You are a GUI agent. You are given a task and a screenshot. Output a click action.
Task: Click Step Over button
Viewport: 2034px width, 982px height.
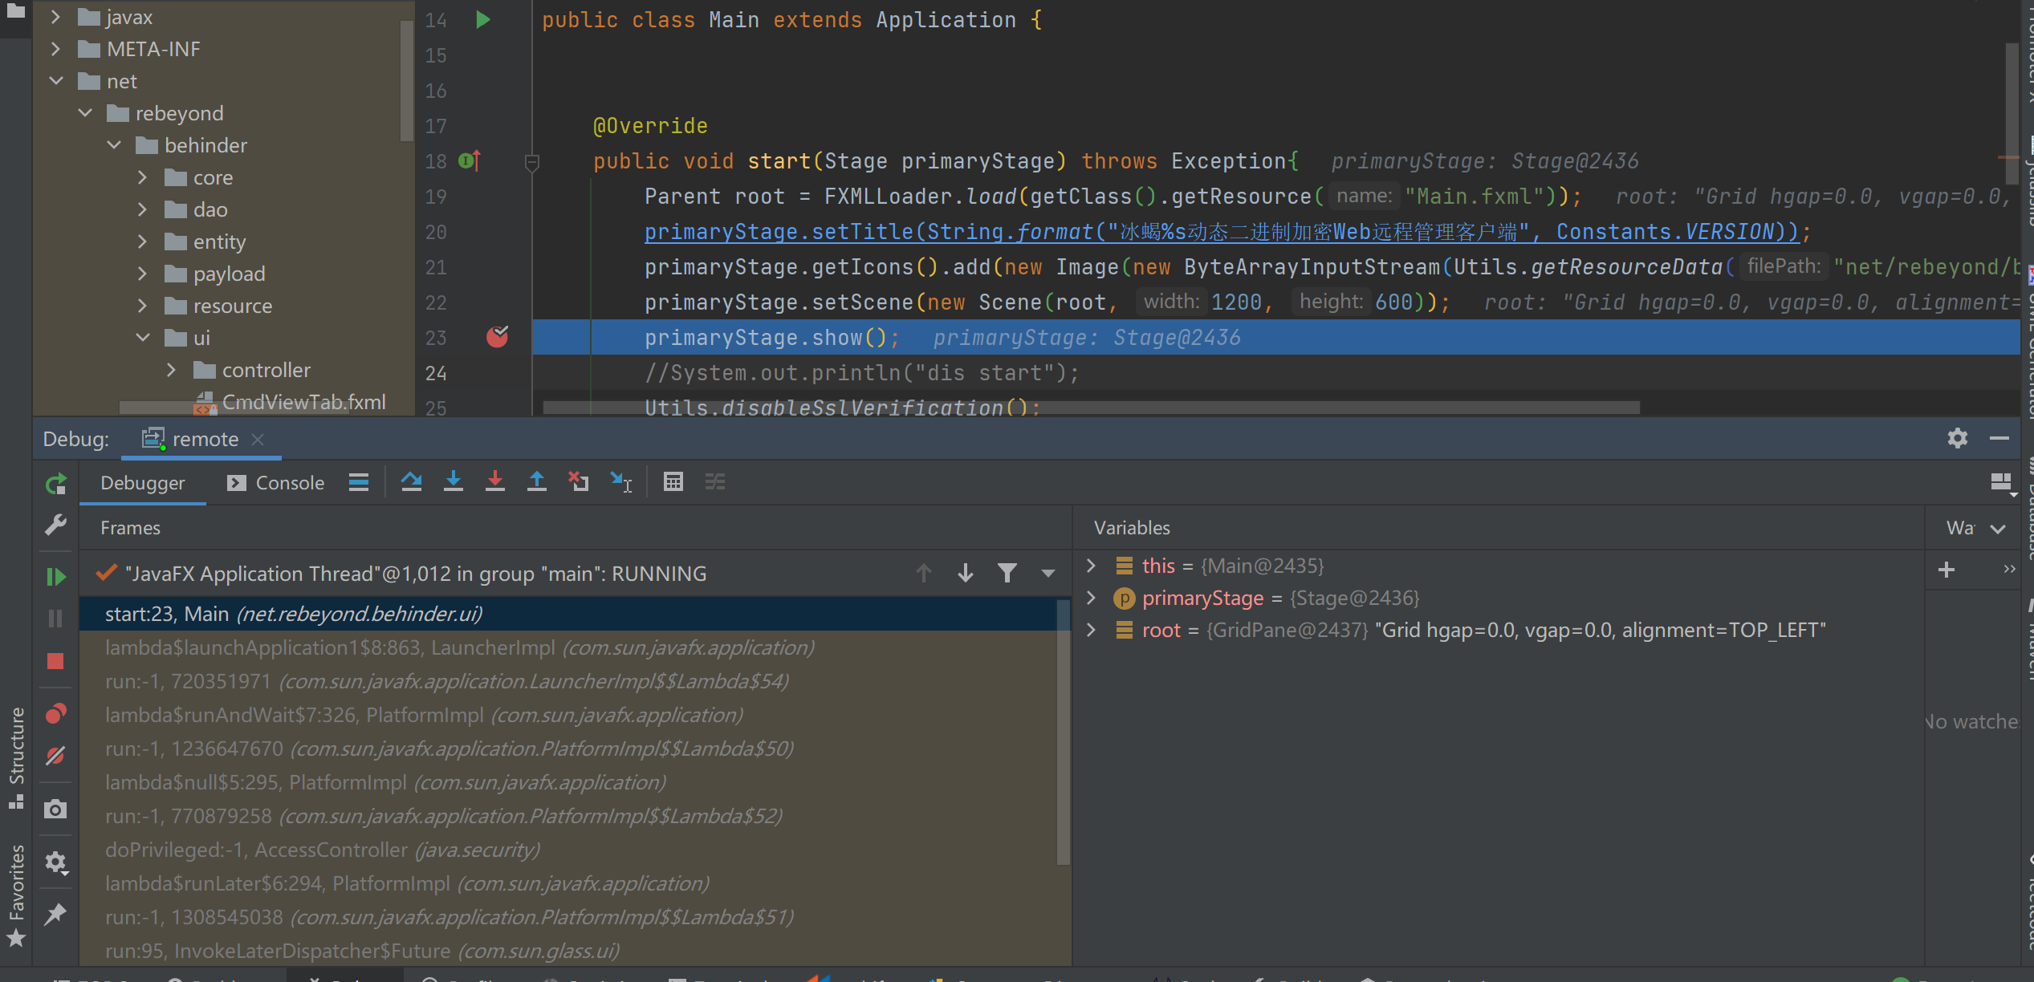412,482
